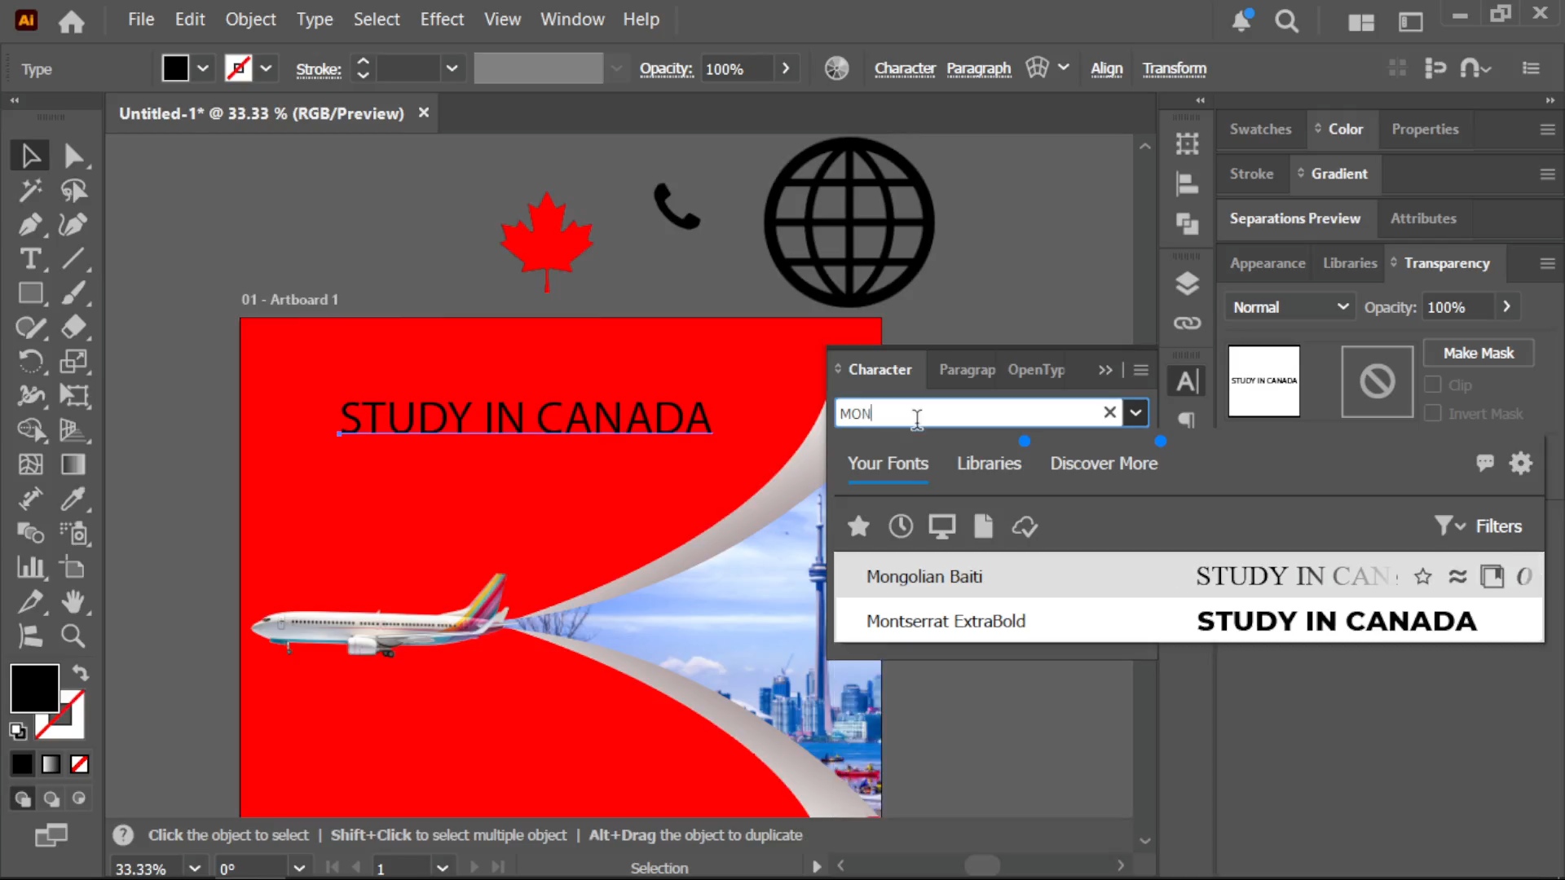The height and width of the screenshot is (880, 1565).
Task: Open Transform link in control bar
Action: [x=1174, y=68]
